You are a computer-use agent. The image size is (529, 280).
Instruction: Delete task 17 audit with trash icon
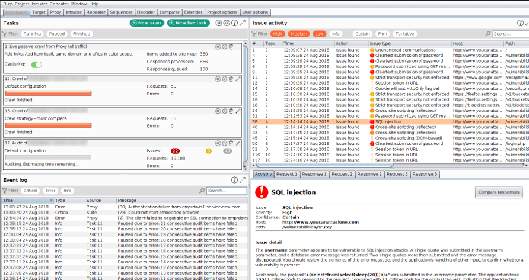[231, 143]
